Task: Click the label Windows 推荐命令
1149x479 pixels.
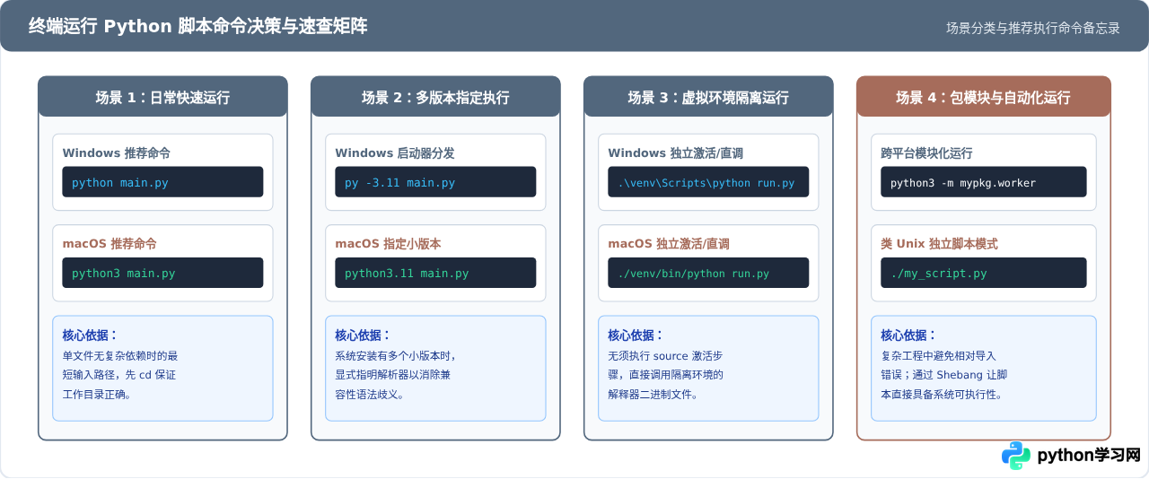Action: (x=117, y=153)
